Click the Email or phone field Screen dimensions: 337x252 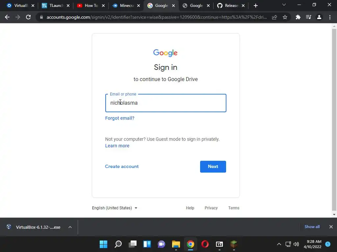point(166,103)
